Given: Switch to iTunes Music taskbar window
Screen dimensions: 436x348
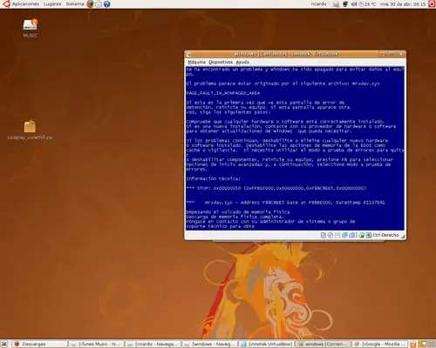Looking at the screenshot, I should [x=97, y=344].
